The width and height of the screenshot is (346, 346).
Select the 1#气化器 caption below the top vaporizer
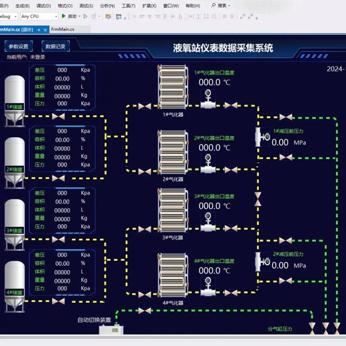[x=173, y=114]
